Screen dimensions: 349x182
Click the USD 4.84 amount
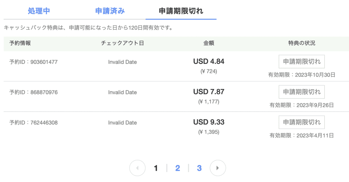pos(209,61)
